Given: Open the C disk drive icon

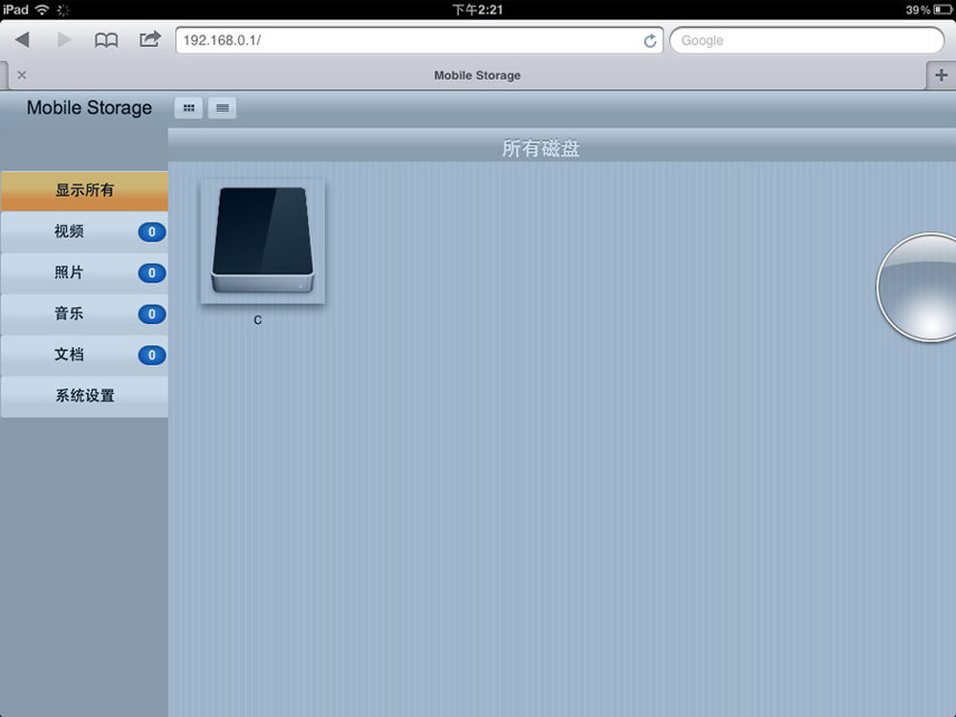Looking at the screenshot, I should pyautogui.click(x=263, y=241).
